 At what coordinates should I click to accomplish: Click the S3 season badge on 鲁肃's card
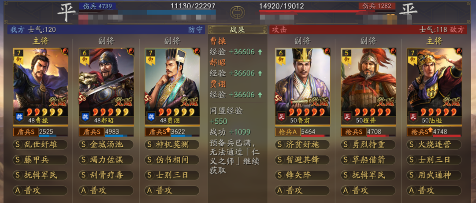tap(279, 98)
